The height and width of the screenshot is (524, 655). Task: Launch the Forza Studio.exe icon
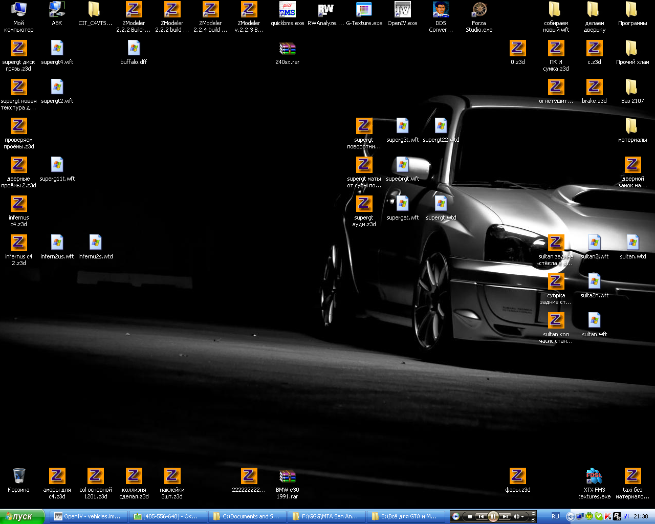click(479, 10)
